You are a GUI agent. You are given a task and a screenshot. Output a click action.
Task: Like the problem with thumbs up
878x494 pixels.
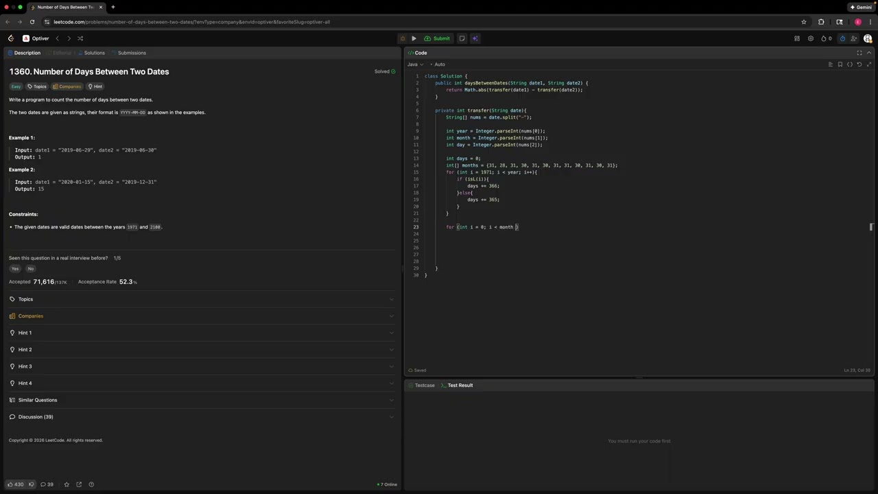point(16,484)
